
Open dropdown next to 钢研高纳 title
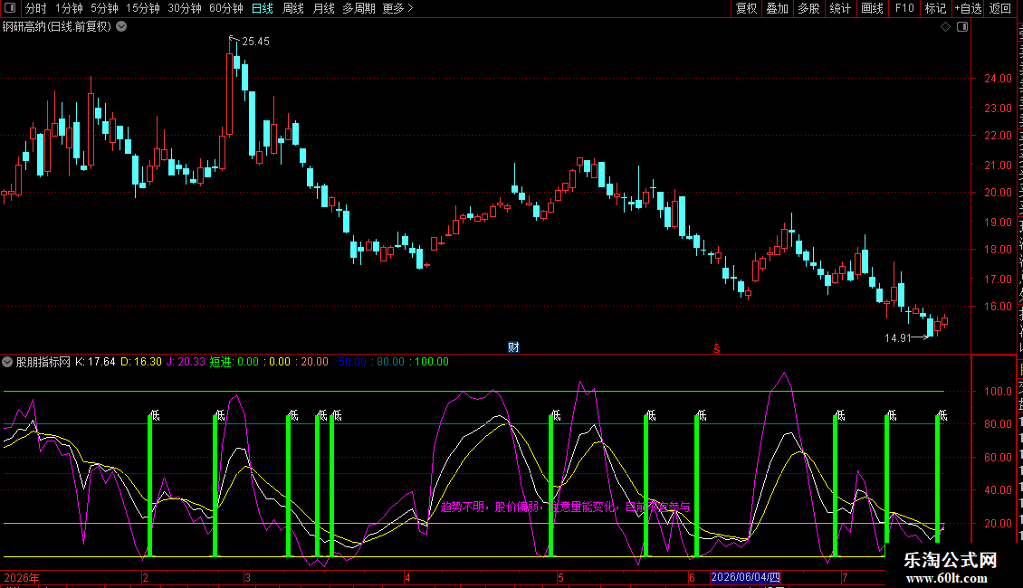[x=121, y=27]
